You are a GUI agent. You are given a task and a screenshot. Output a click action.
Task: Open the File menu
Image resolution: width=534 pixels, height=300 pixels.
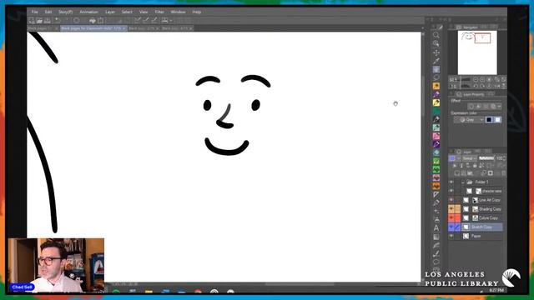pos(35,12)
